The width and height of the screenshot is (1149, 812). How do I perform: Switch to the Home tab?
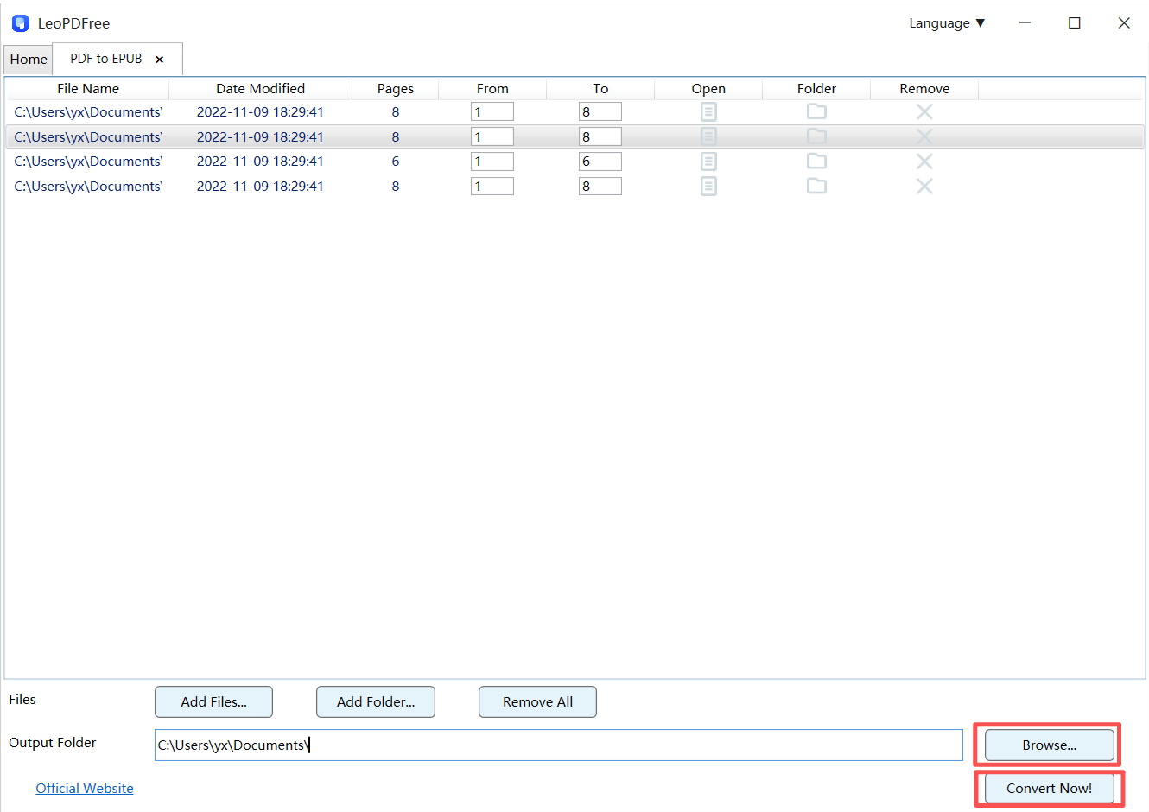29,60
